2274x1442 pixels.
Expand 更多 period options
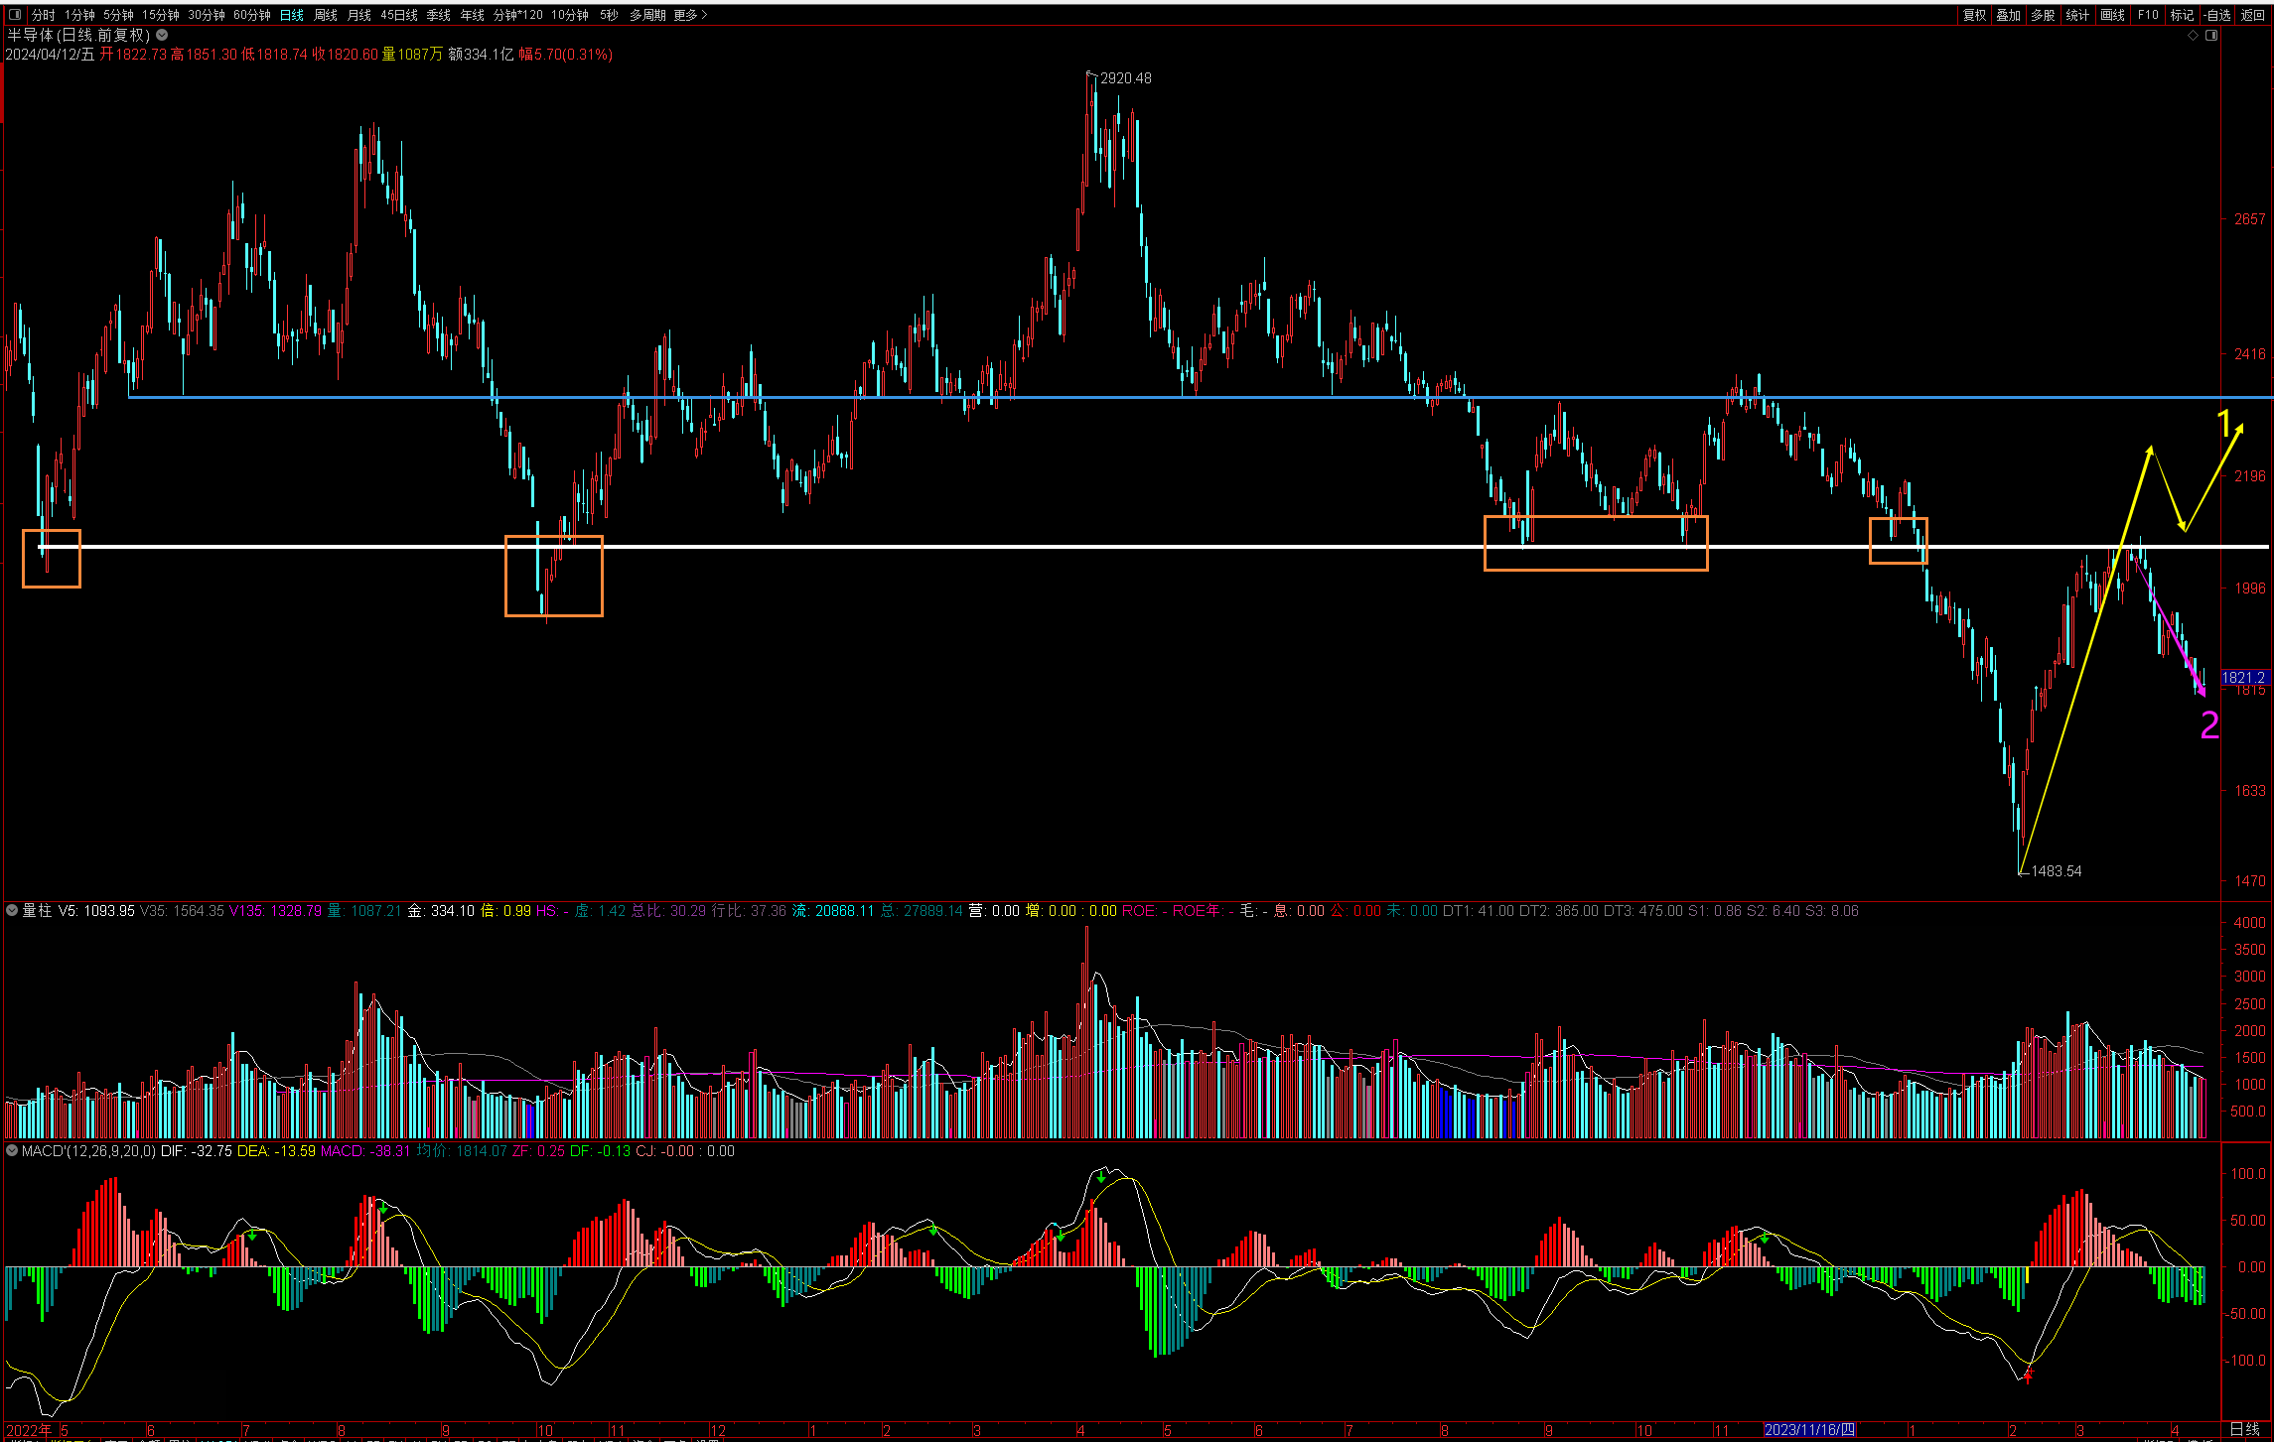click(690, 15)
